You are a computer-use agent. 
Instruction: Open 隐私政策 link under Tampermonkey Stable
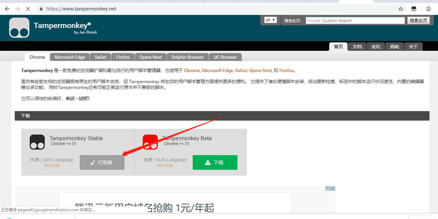(x=52, y=166)
